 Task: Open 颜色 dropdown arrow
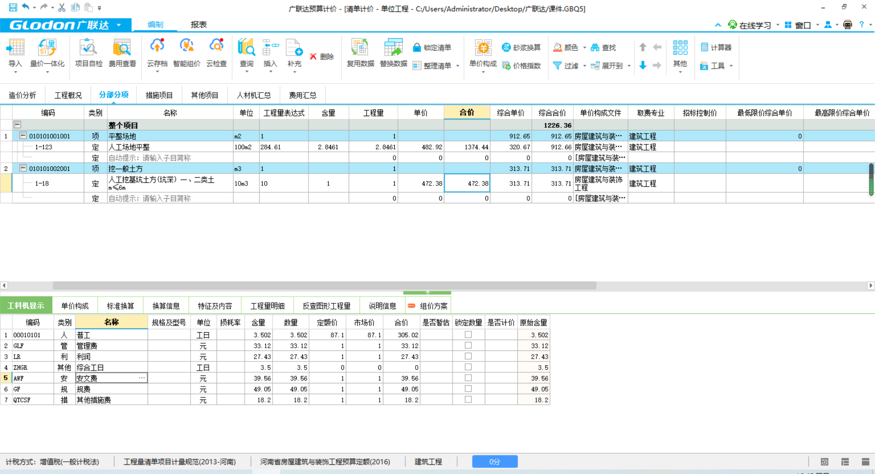[x=585, y=48]
